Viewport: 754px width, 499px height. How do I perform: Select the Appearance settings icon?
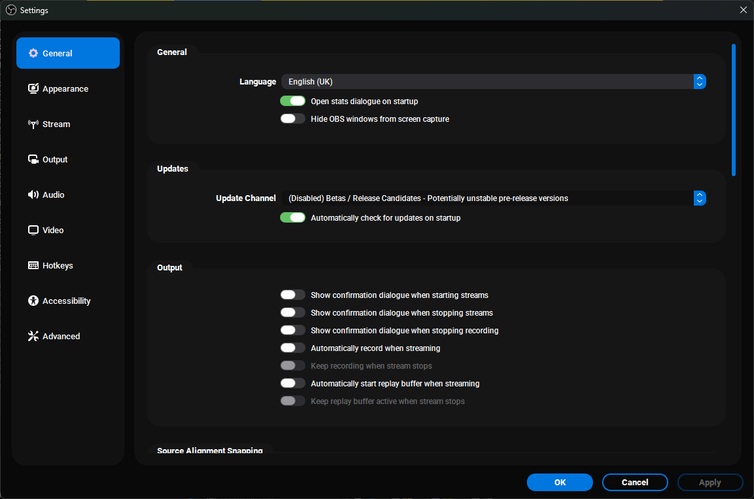(33, 88)
